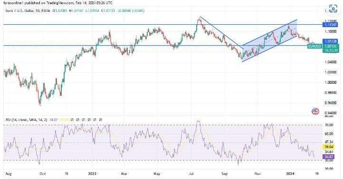The image size is (343, 179).
Task: Click the 60.00 RSI axis label
Action: (x=329, y=134)
